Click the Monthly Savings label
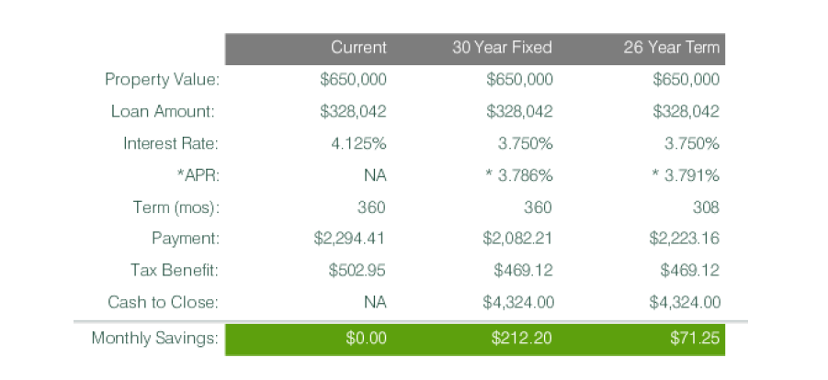Image resolution: width=828 pixels, height=380 pixels. pos(154,338)
